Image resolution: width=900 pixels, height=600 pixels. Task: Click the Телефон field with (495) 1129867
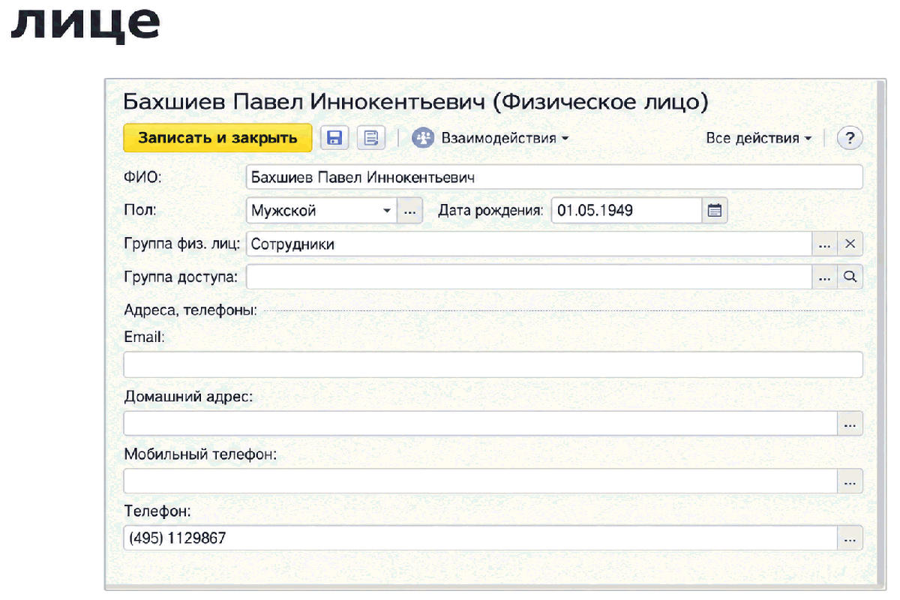[481, 538]
